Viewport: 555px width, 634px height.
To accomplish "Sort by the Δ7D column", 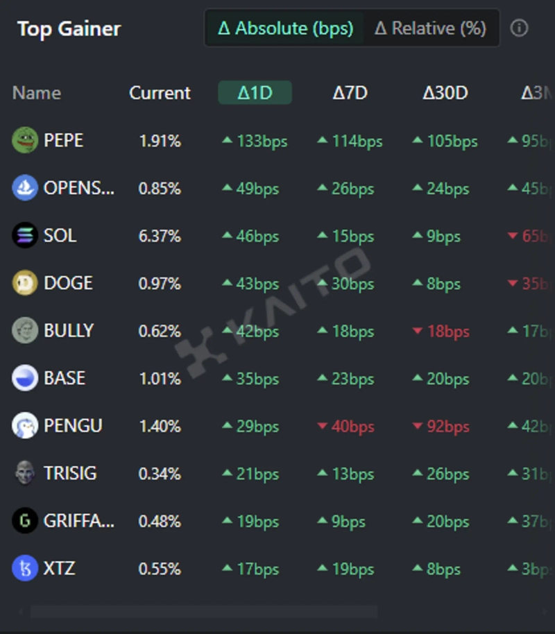I will (x=350, y=93).
